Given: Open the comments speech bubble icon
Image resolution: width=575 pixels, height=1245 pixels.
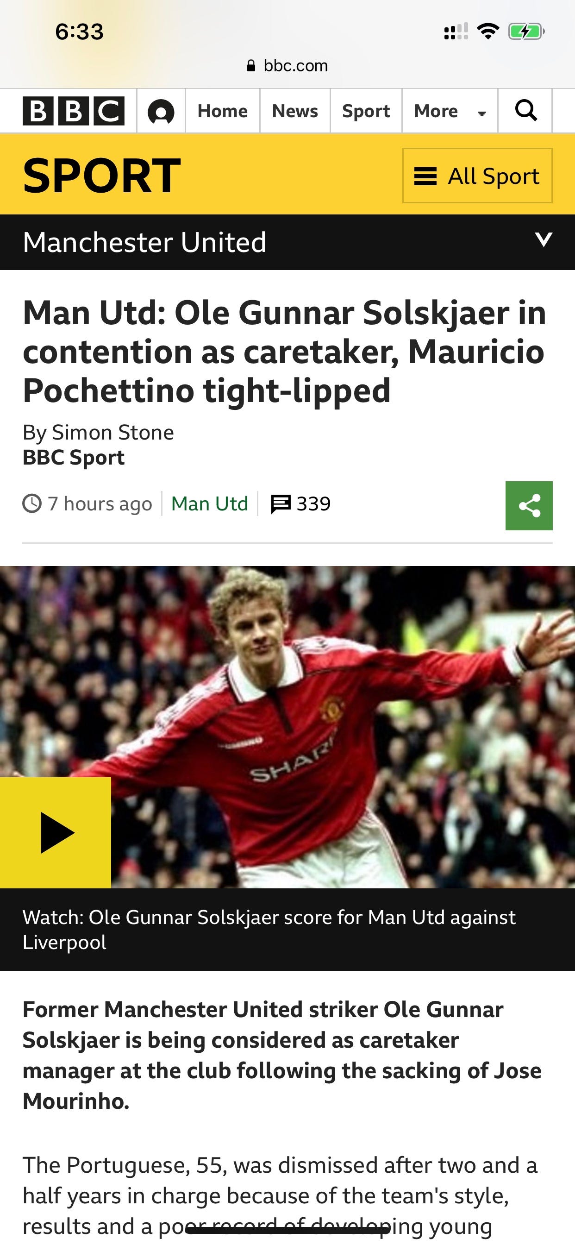Looking at the screenshot, I should coord(281,504).
